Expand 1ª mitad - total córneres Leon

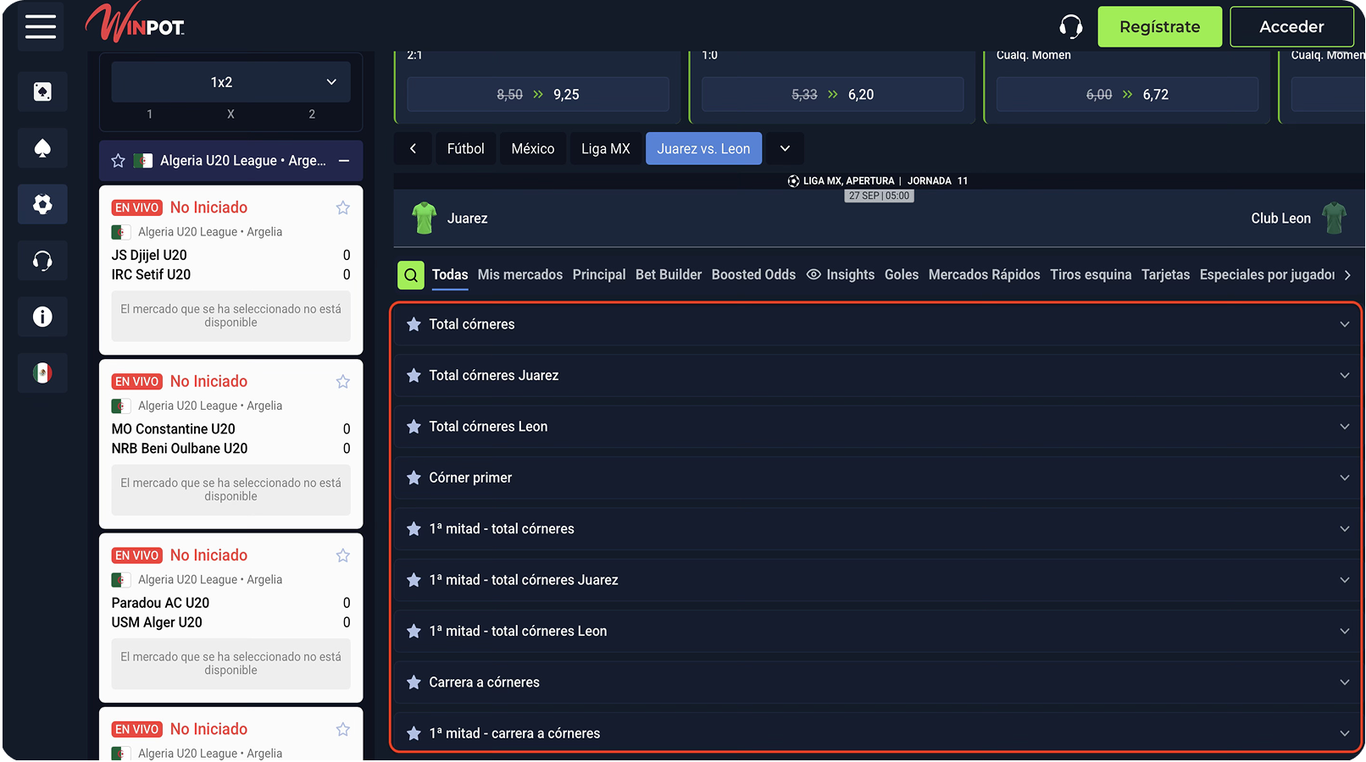click(1344, 632)
